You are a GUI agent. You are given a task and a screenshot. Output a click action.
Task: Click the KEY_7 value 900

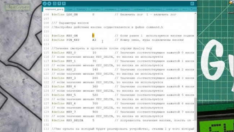(95, 112)
